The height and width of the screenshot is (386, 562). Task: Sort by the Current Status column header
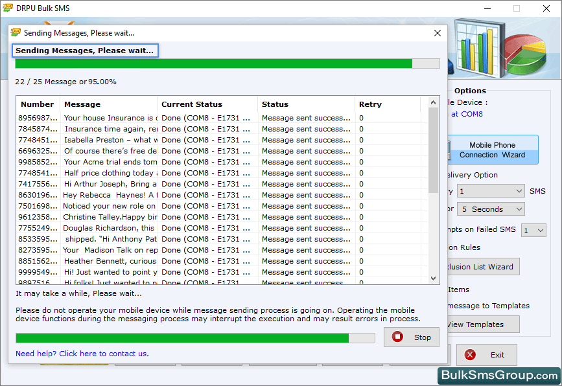click(207, 104)
